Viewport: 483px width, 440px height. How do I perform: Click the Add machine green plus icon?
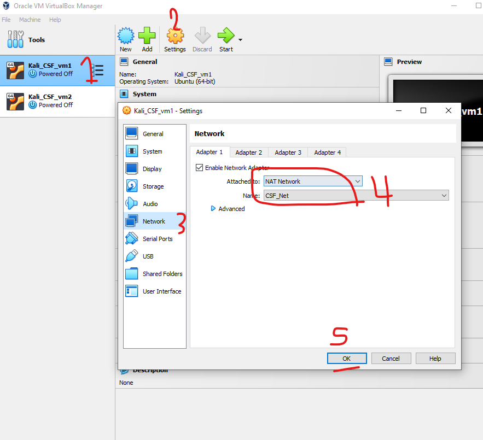(x=147, y=36)
